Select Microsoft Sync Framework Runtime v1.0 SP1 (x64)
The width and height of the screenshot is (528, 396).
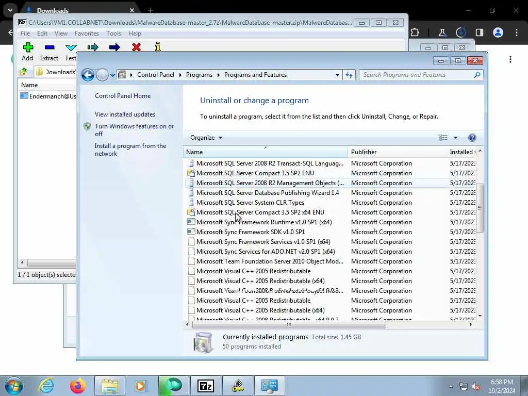point(264,222)
